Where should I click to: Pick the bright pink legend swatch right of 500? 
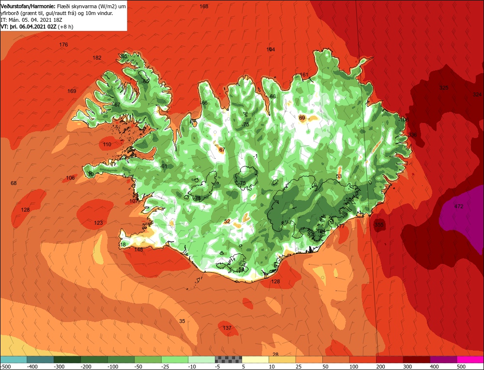coord(470,359)
